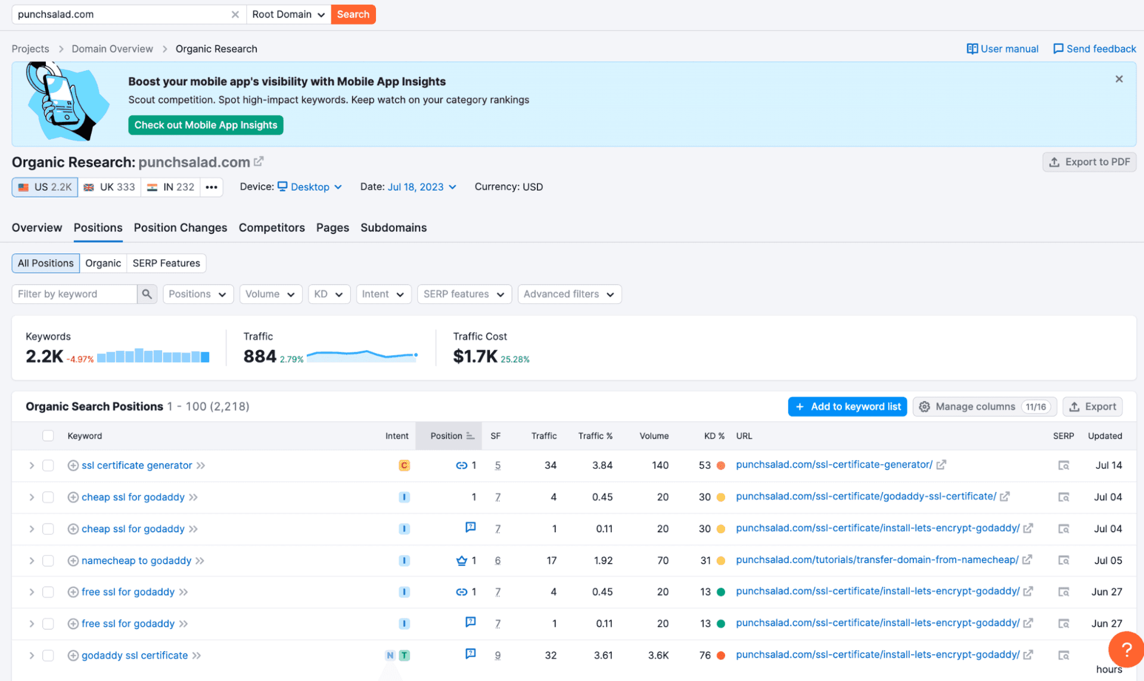This screenshot has height=681, width=1144.
Task: Clear the domain search field
Action: [x=235, y=14]
